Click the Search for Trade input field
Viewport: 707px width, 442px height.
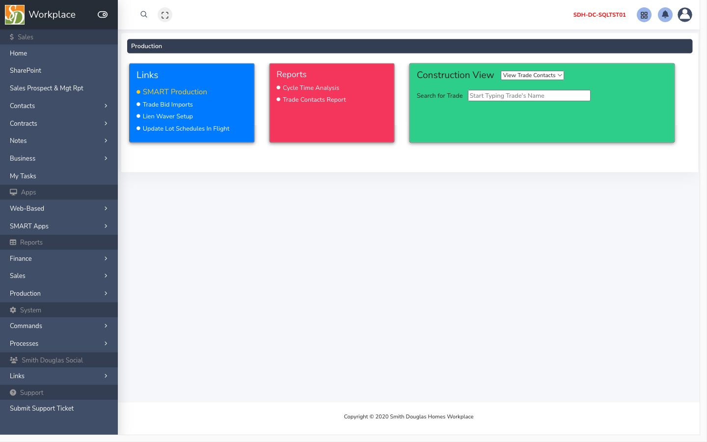pyautogui.click(x=529, y=96)
